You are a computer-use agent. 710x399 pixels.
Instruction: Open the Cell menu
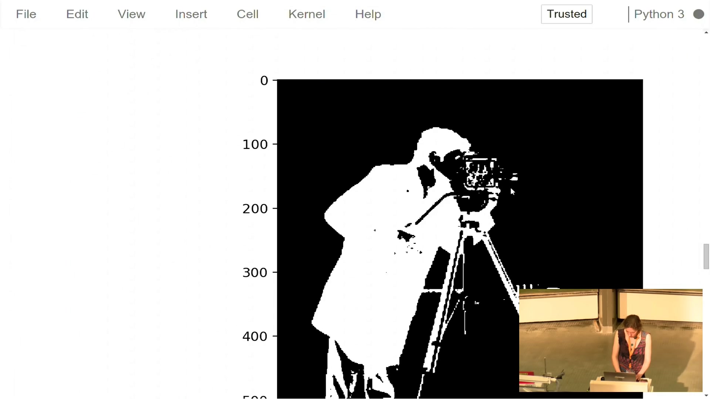click(247, 14)
